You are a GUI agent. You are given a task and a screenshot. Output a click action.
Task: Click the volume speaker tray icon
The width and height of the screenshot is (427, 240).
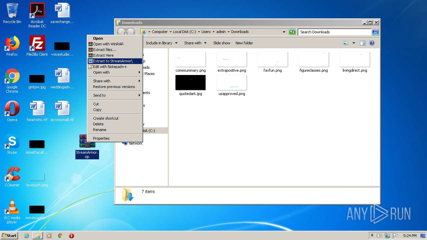click(379, 236)
